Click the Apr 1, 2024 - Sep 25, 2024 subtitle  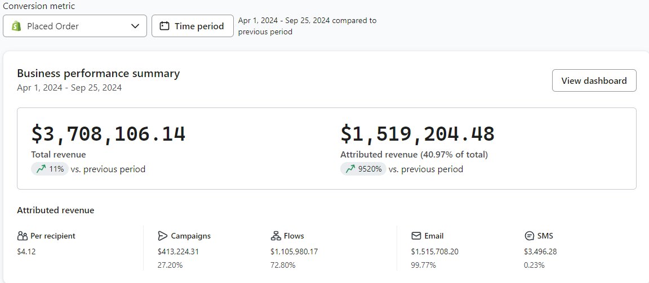coord(69,88)
